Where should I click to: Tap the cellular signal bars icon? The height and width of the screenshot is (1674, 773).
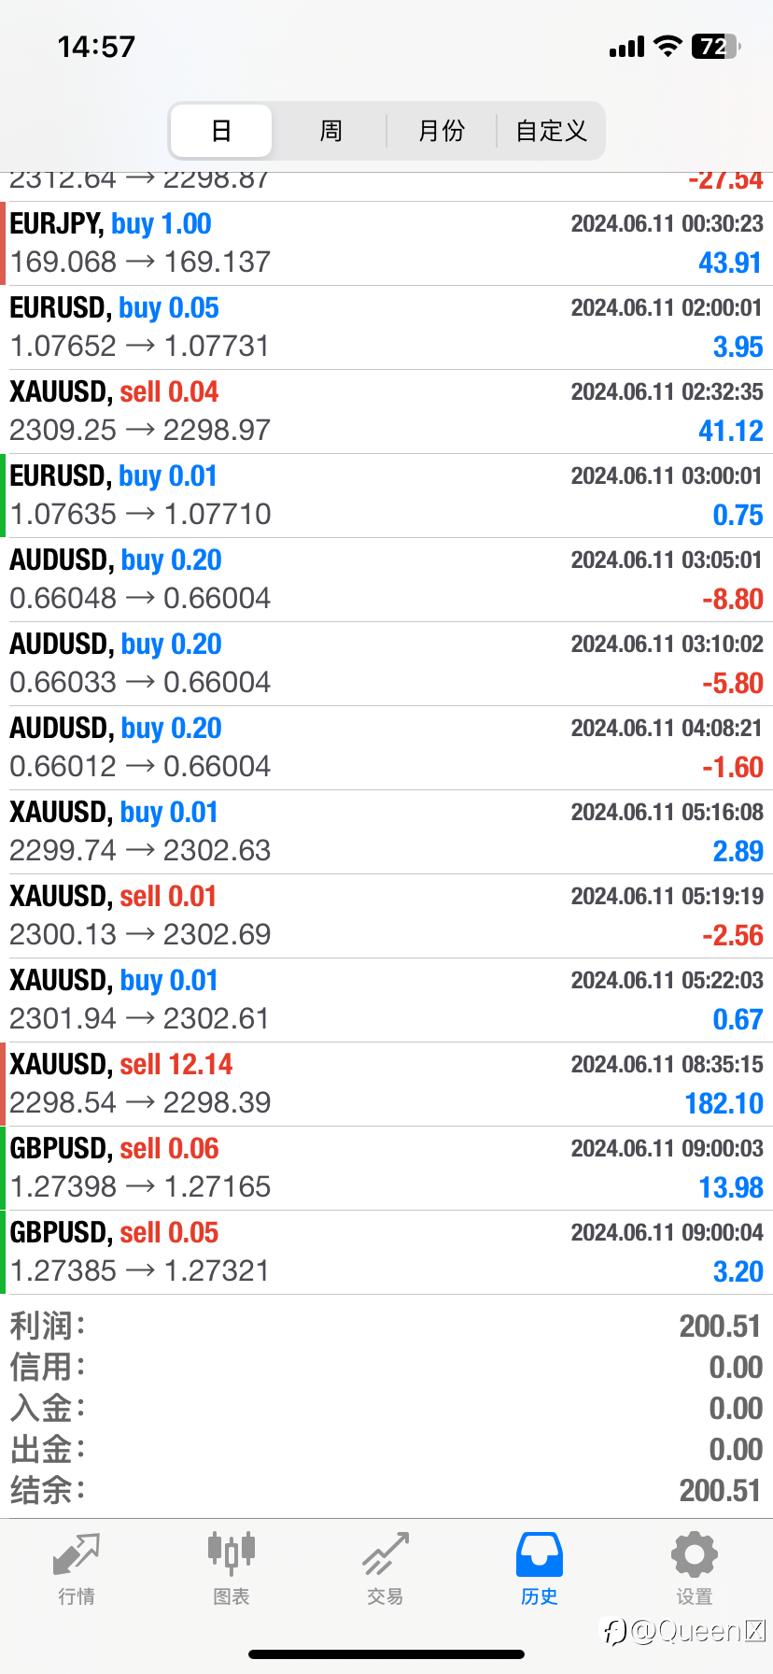pos(626,47)
